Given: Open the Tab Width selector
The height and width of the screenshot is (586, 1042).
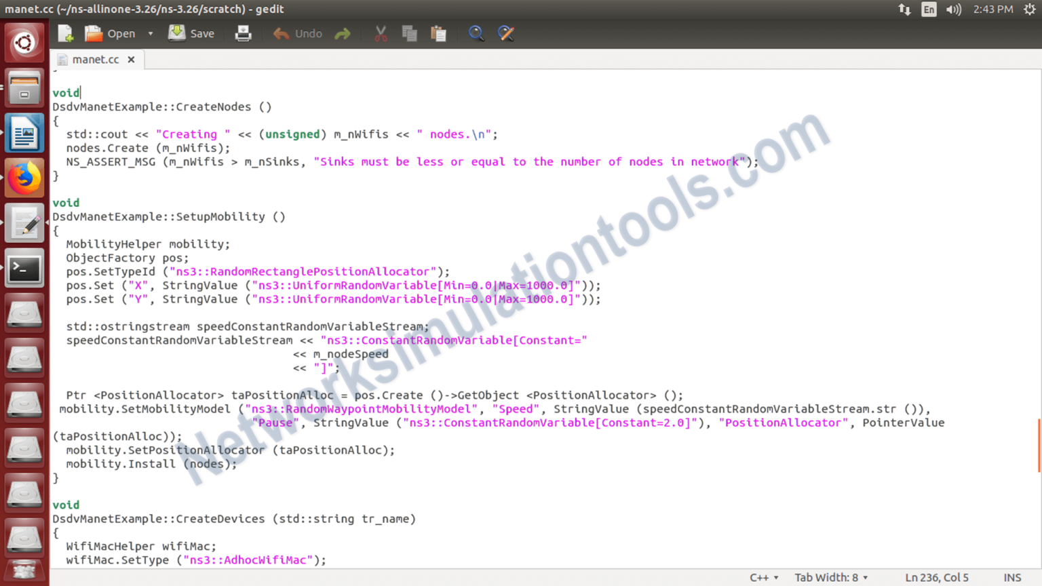Looking at the screenshot, I should [830, 577].
